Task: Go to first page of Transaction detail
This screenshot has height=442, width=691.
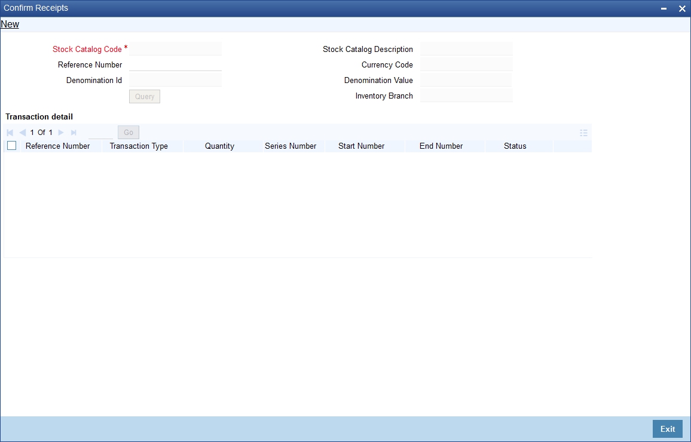Action: click(10, 133)
